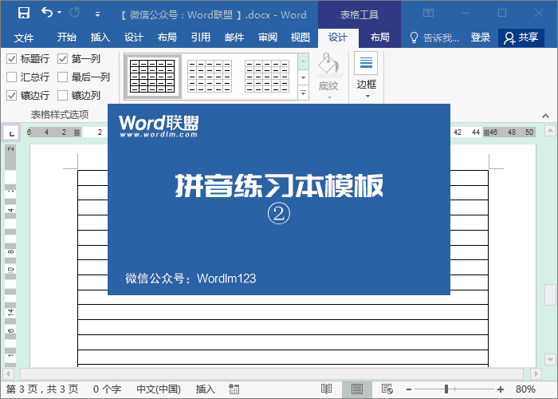The image size is (558, 399).
Task: Click the Ribbon Display Options icon
Action: tap(429, 14)
